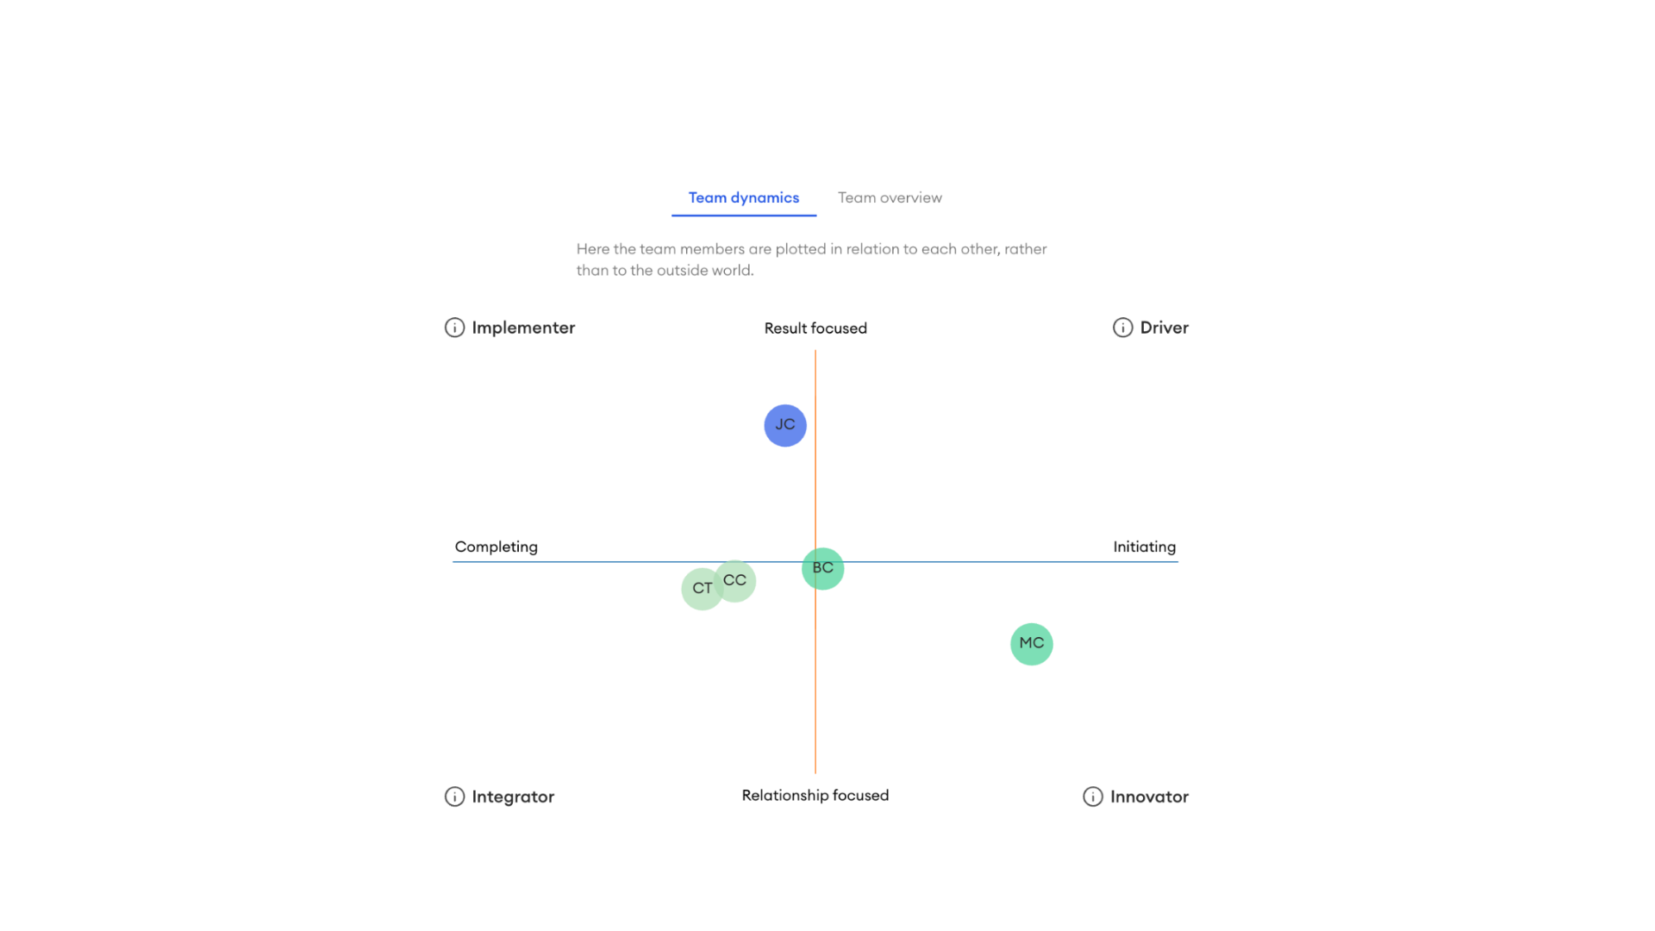Click the Completing axis label
The width and height of the screenshot is (1655, 931).
pyautogui.click(x=496, y=547)
